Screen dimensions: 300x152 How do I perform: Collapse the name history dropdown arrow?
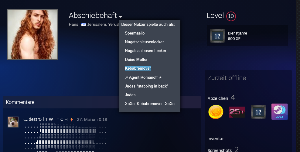pyautogui.click(x=121, y=17)
